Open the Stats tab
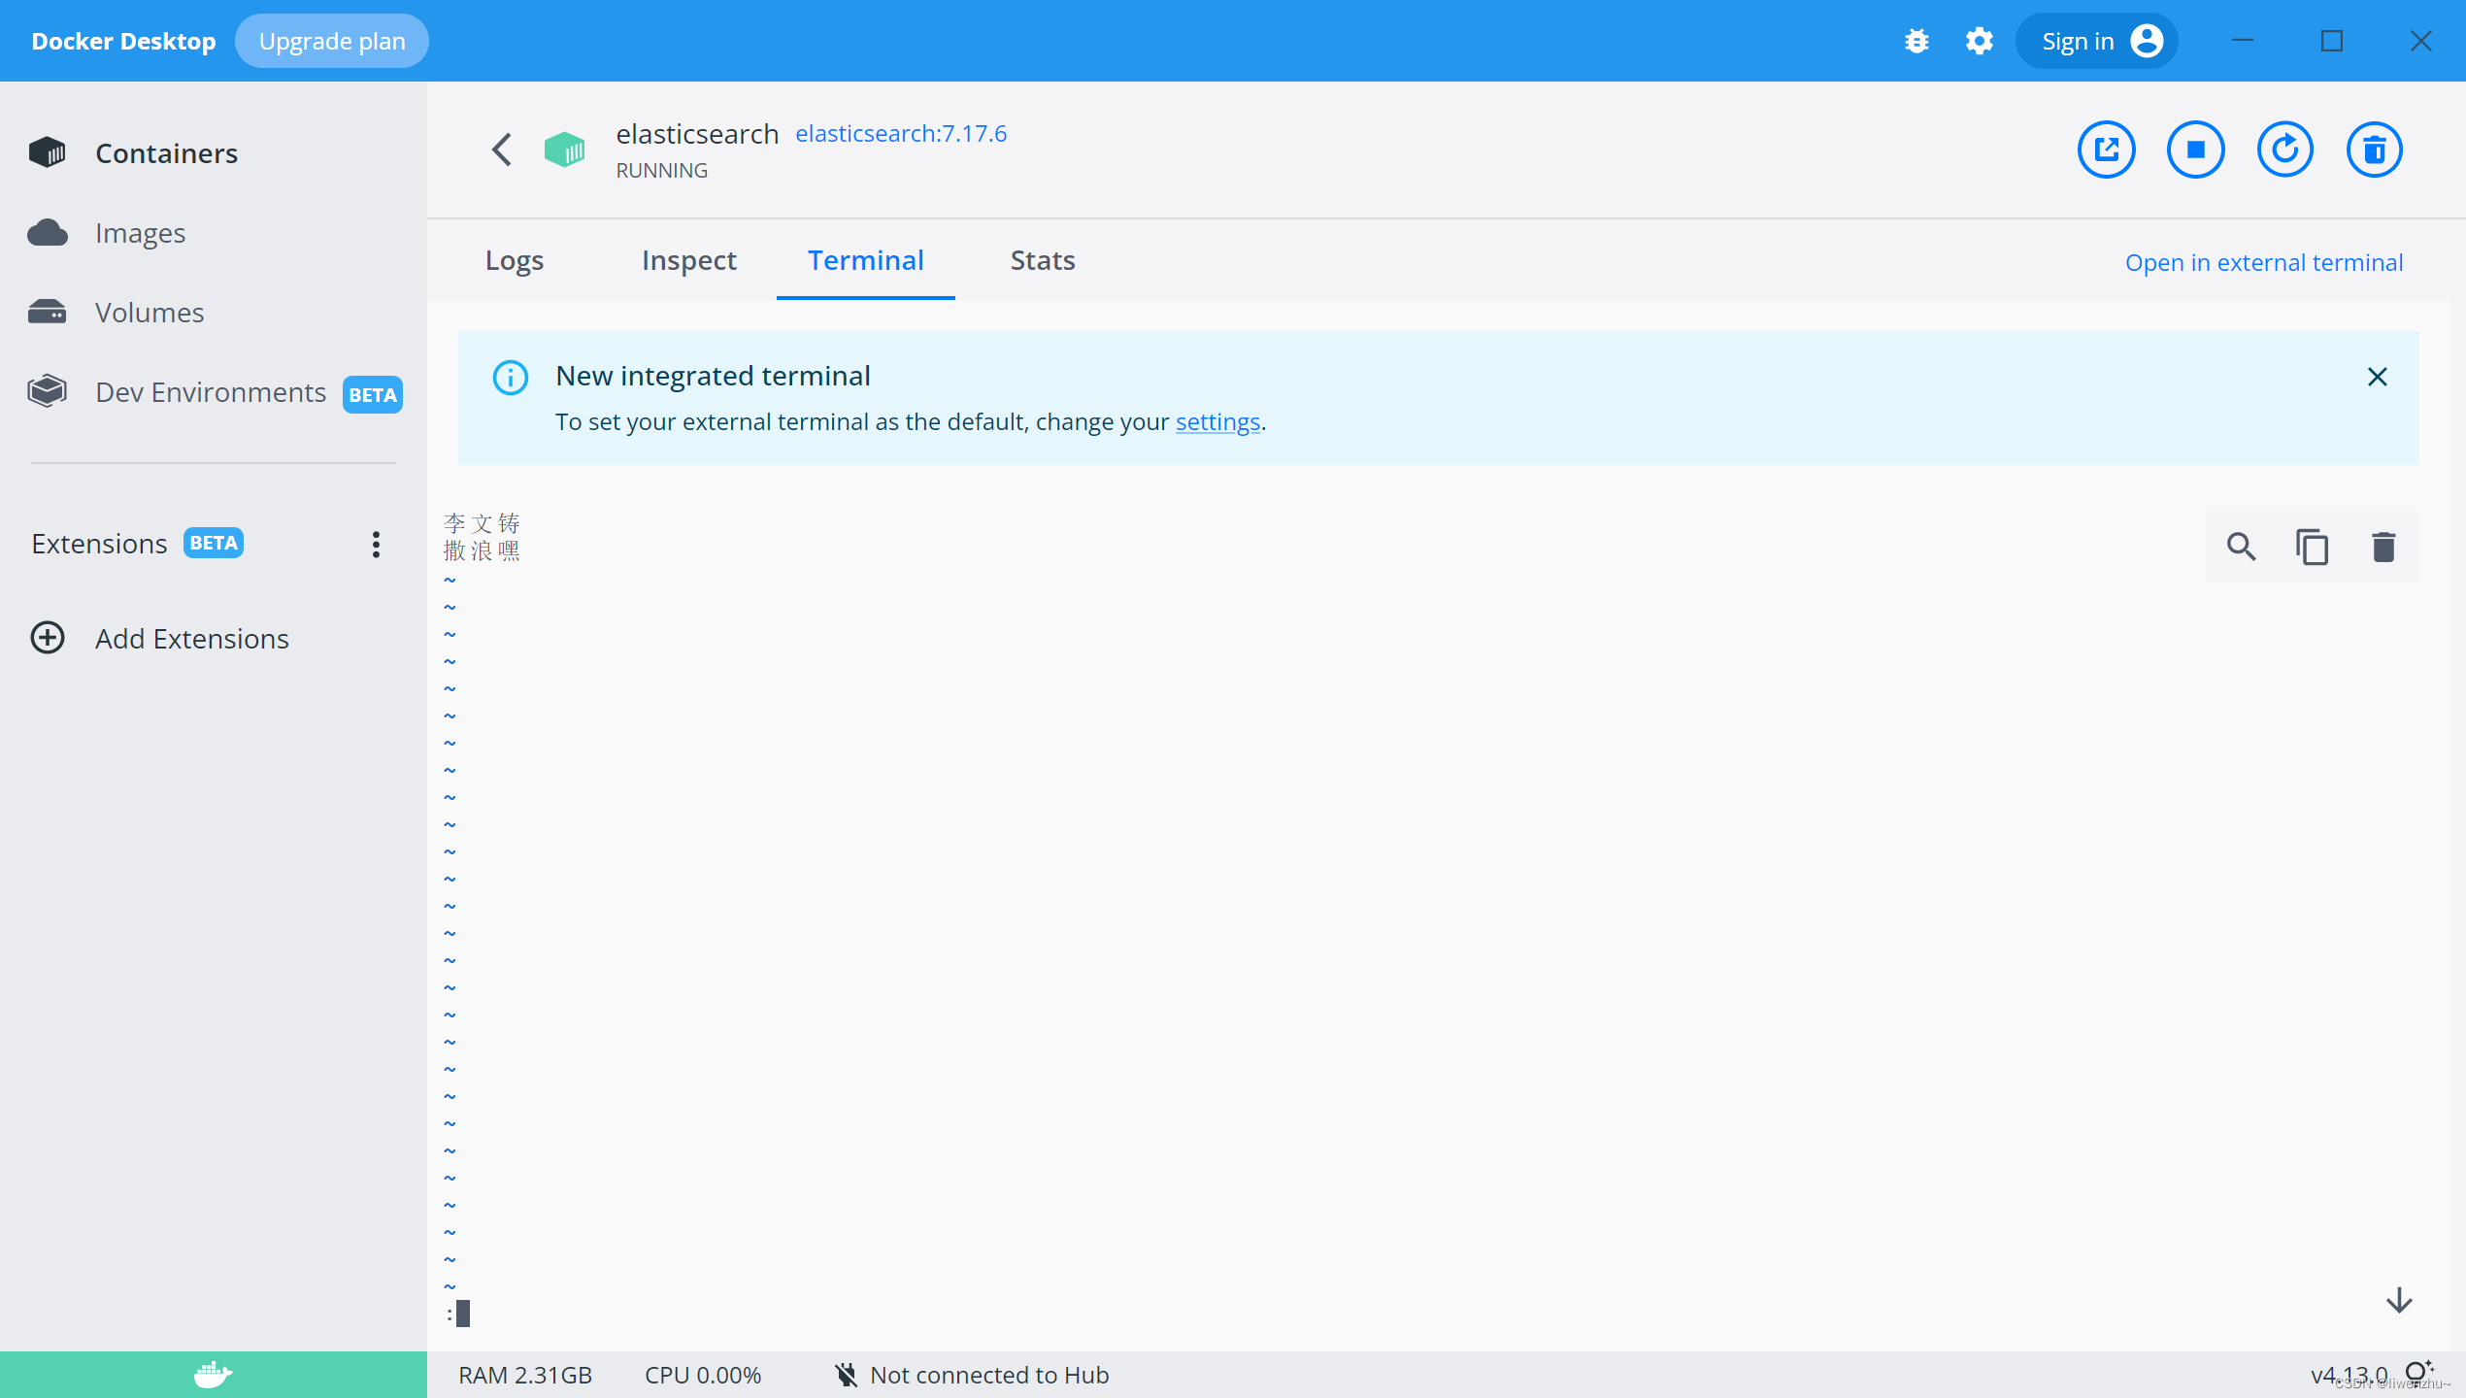The height and width of the screenshot is (1398, 2466). point(1042,260)
